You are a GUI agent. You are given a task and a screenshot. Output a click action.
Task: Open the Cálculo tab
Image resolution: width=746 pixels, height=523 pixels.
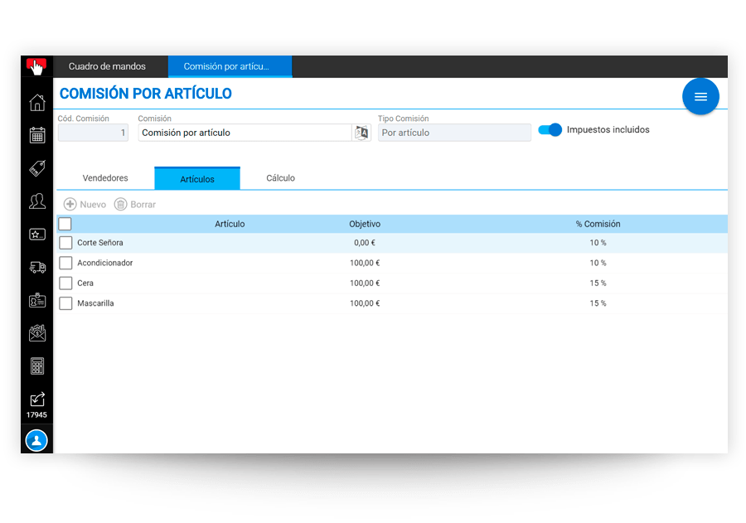coord(280,178)
